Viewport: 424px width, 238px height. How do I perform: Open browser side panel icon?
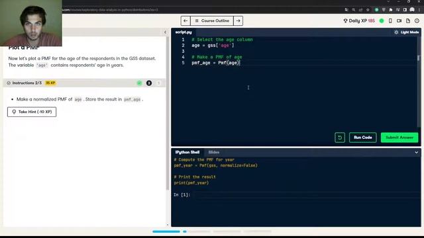point(405,10)
